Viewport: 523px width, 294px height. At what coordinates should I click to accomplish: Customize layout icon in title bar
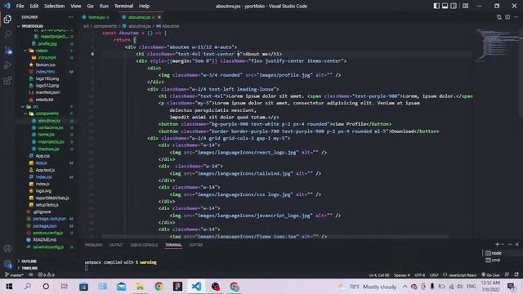click(465, 6)
